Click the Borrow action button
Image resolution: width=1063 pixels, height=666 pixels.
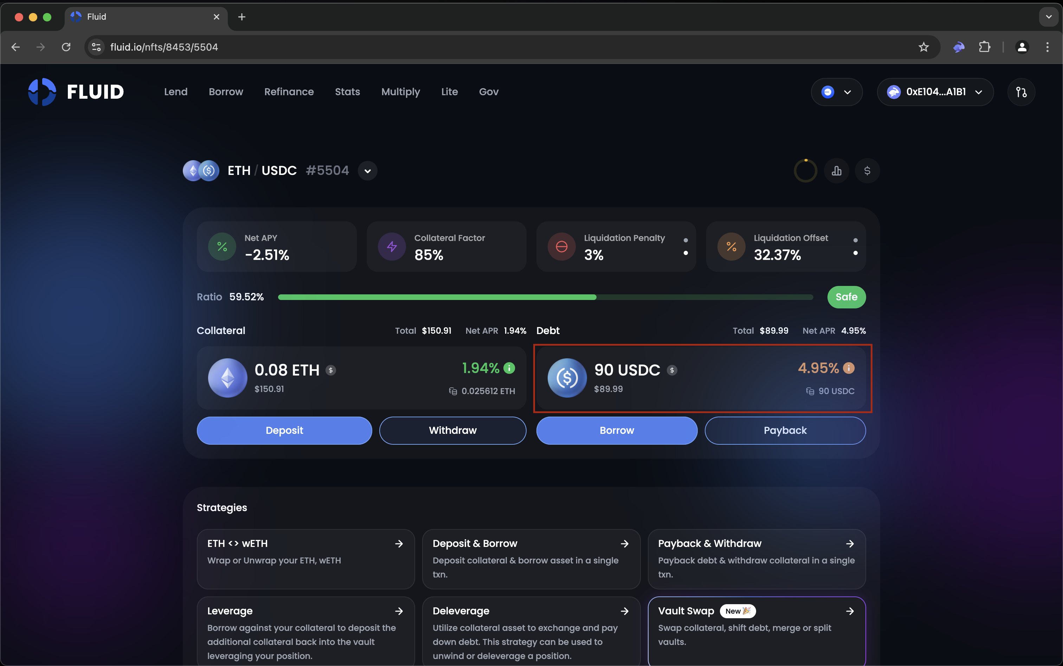coord(617,431)
